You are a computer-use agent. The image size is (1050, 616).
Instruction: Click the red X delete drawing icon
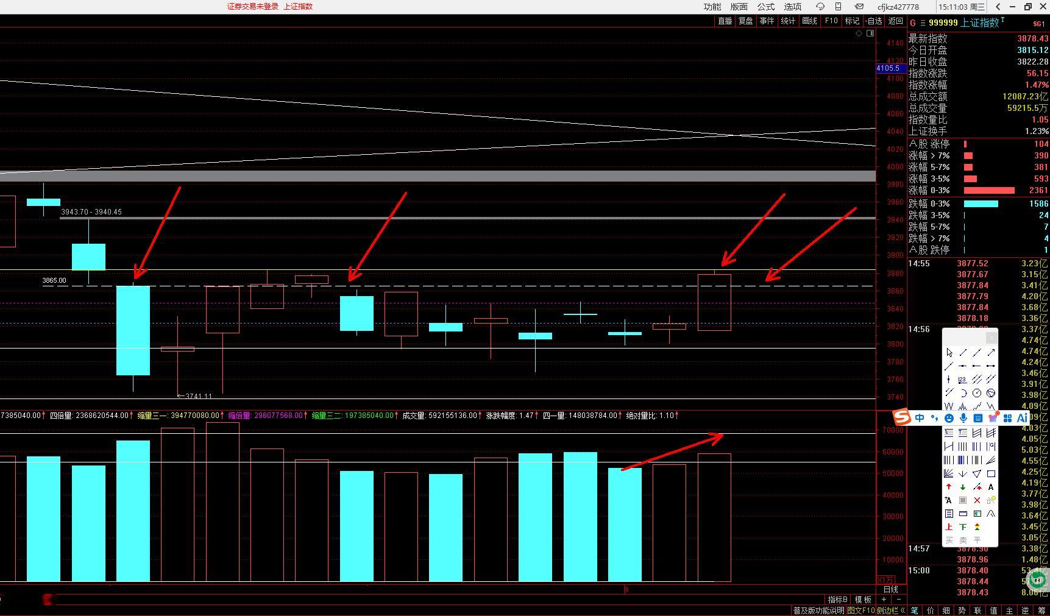[977, 500]
